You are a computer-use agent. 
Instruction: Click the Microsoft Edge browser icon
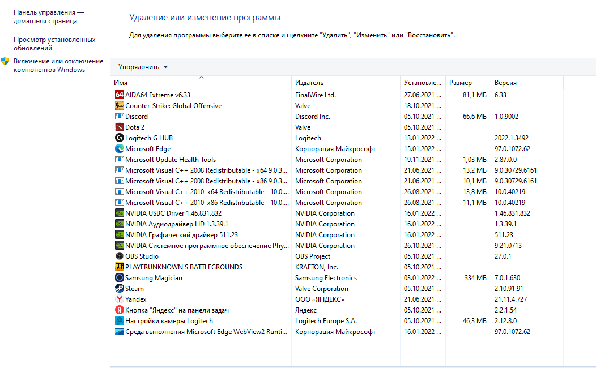tap(120, 148)
